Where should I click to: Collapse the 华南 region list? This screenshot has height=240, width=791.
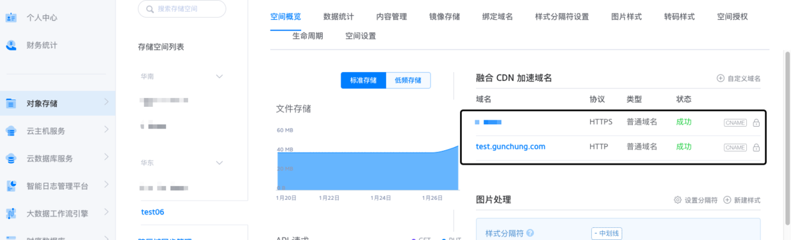219,76
